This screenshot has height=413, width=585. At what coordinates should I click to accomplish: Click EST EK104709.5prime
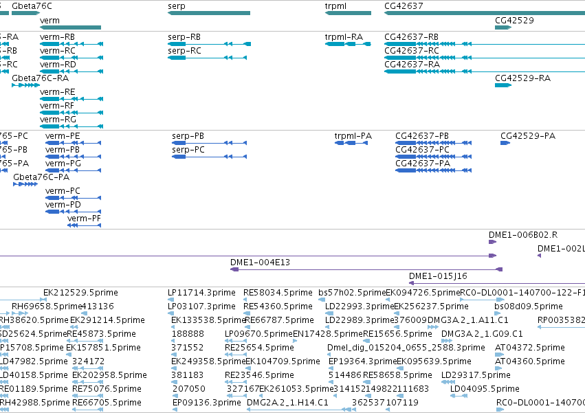(283, 362)
